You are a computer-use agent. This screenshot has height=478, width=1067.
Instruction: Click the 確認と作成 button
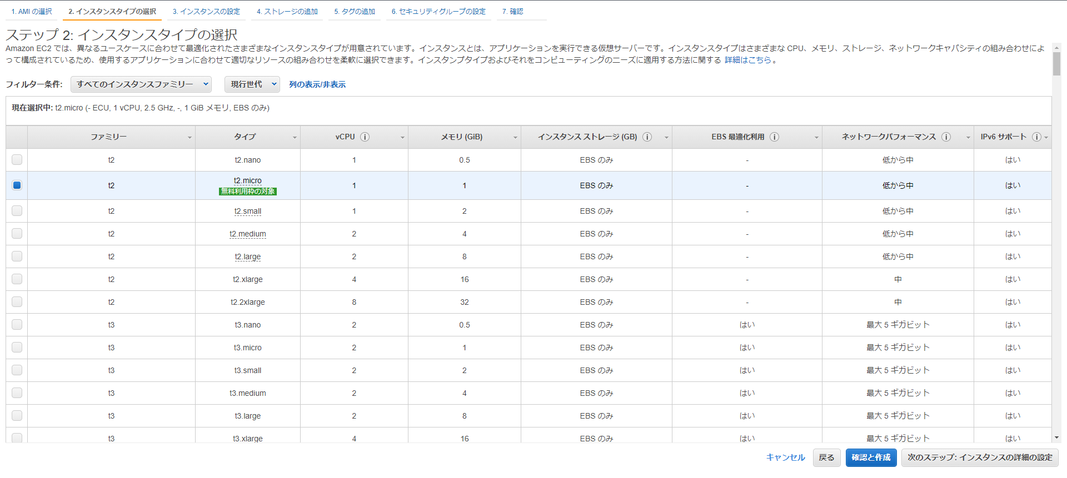[x=871, y=457]
